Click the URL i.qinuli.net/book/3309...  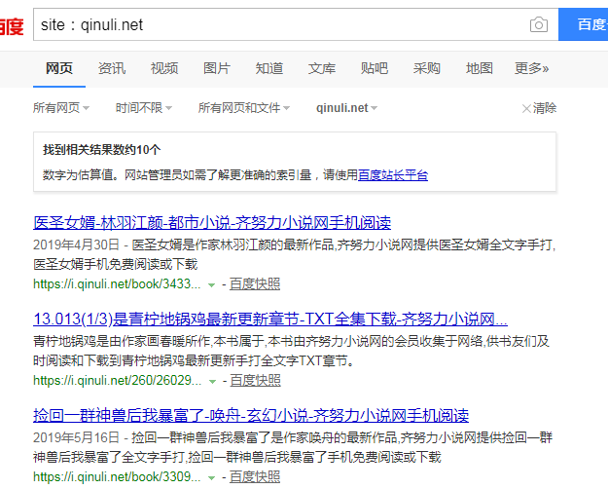pos(117,476)
